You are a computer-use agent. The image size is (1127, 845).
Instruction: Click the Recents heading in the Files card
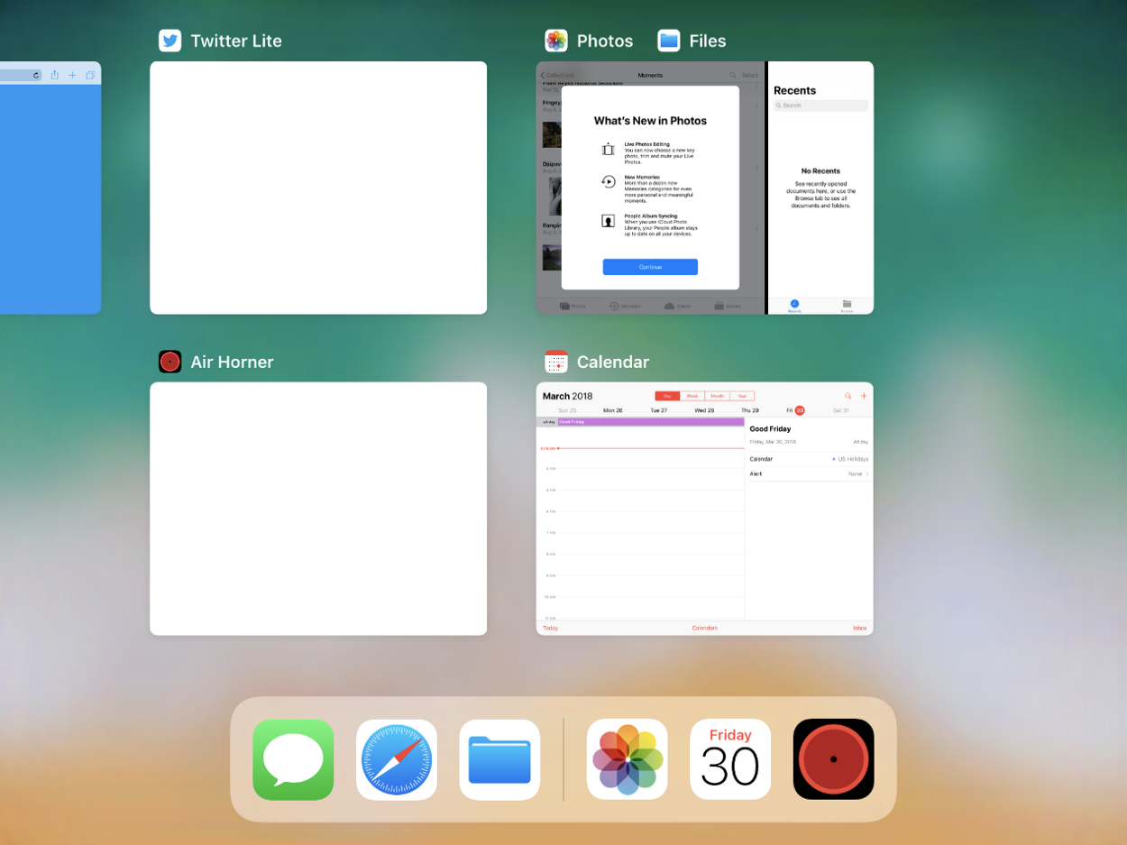pyautogui.click(x=794, y=90)
